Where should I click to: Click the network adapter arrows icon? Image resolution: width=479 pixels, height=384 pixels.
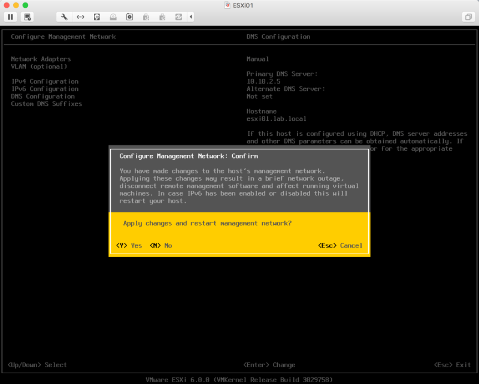80,17
